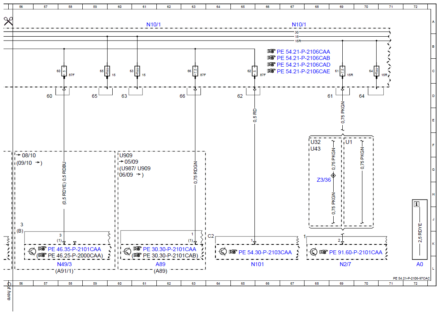Open the PE 54.21-P-2106CAD document link
440x315 pixels.
(304, 65)
